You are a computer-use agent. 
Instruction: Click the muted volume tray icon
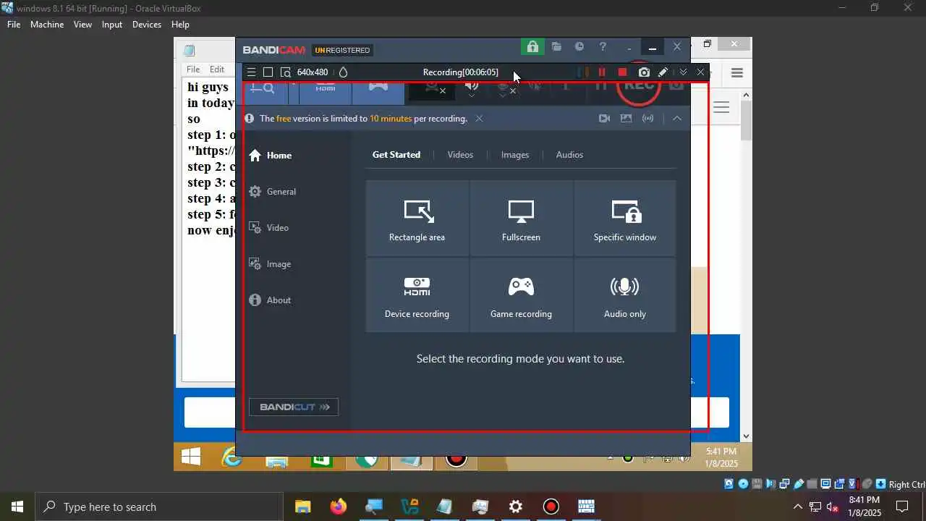point(833,507)
